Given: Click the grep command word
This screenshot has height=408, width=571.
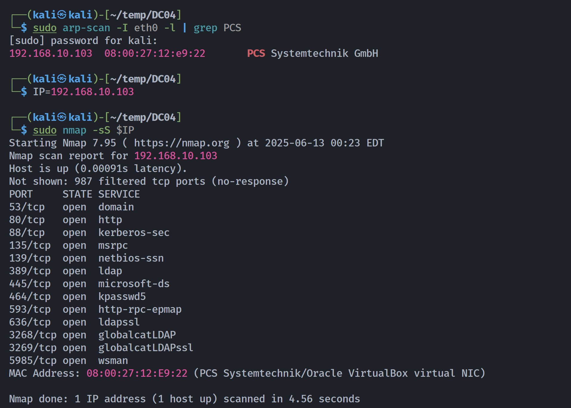Looking at the screenshot, I should tap(205, 28).
